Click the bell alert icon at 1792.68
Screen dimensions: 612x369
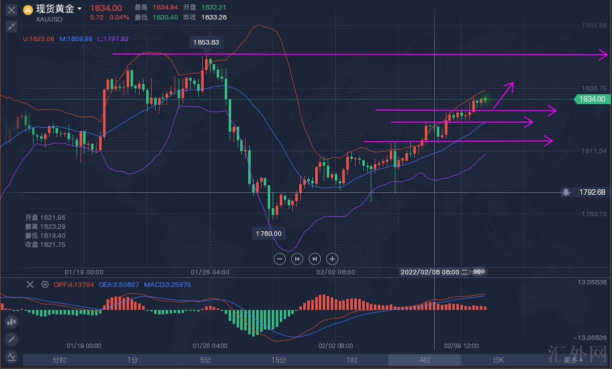[x=566, y=192]
